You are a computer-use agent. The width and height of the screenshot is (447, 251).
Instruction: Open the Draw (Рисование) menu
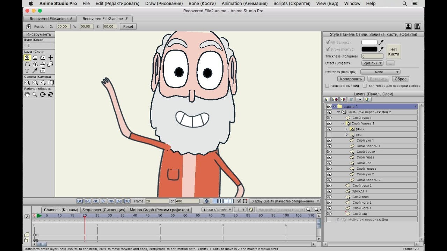(164, 3)
